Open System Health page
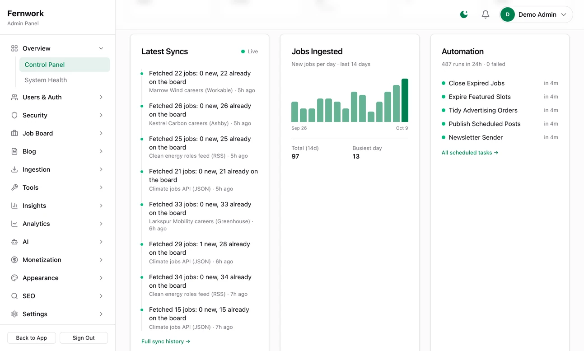Image resolution: width=584 pixels, height=351 pixels. pyautogui.click(x=65, y=80)
